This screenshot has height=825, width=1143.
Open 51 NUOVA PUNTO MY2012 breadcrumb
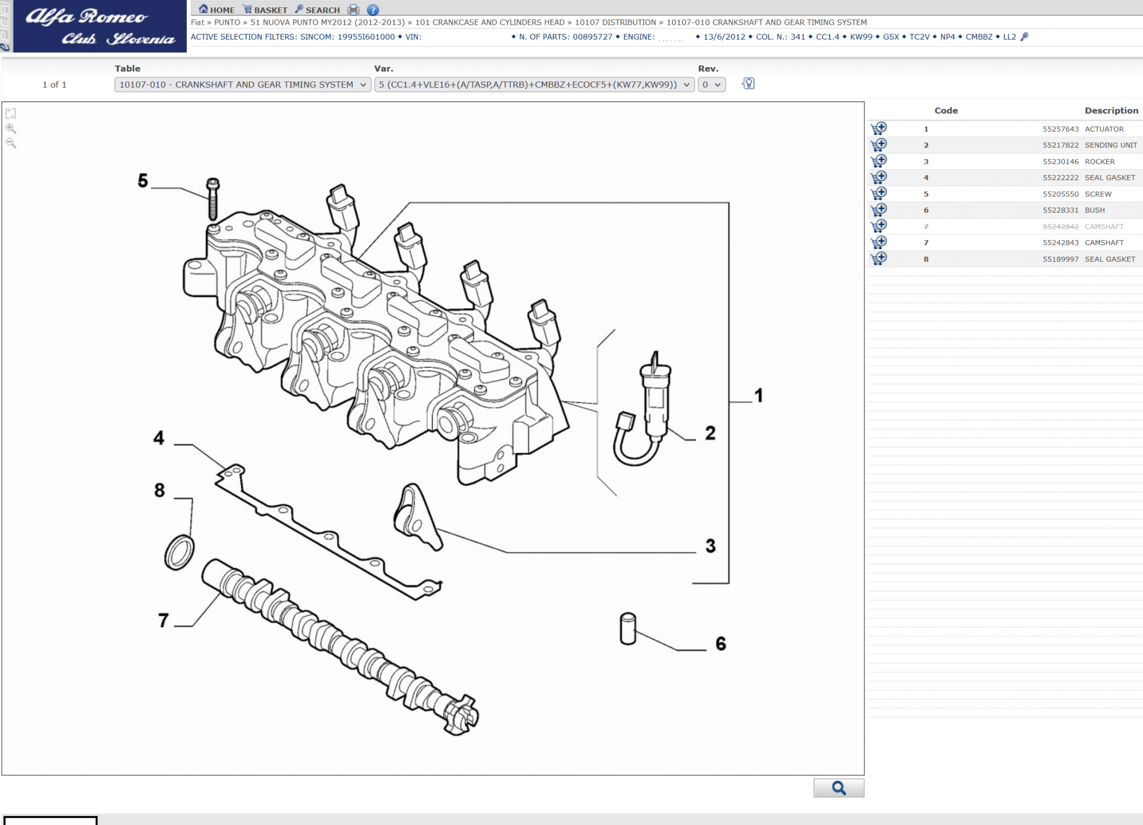click(327, 22)
